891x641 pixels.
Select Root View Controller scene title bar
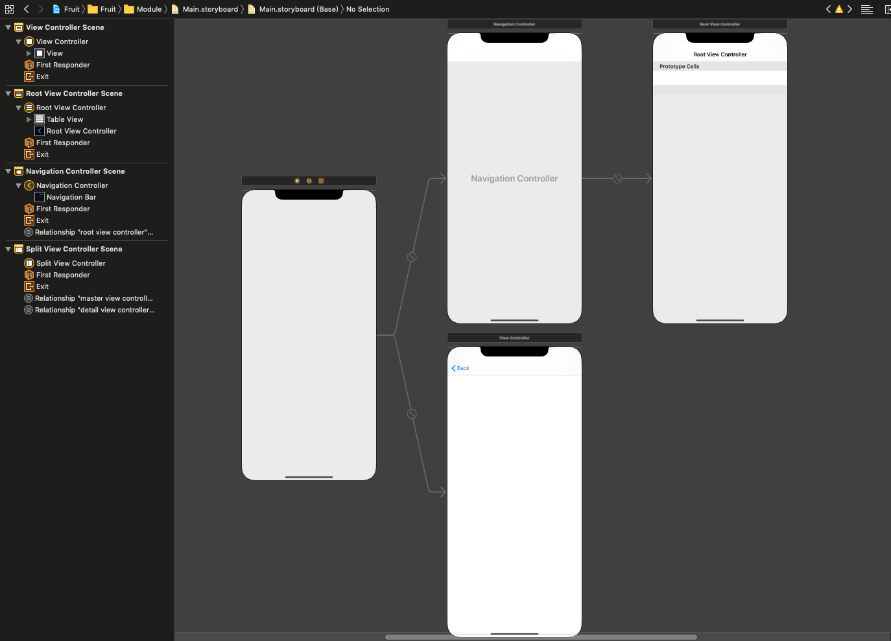(720, 24)
